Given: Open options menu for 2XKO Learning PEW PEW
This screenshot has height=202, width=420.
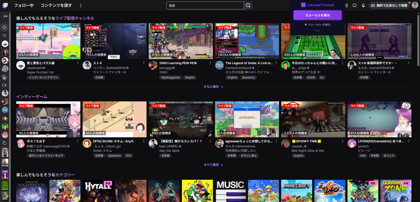Looking at the screenshot, I should click(x=210, y=63).
